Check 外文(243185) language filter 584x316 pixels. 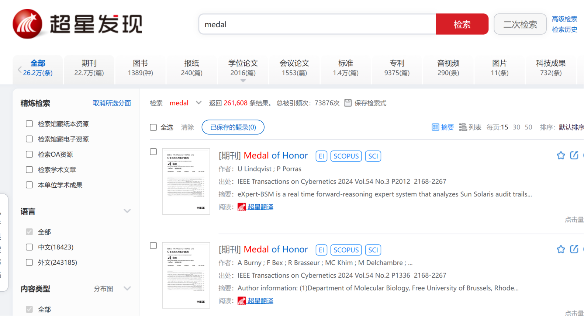click(x=29, y=262)
